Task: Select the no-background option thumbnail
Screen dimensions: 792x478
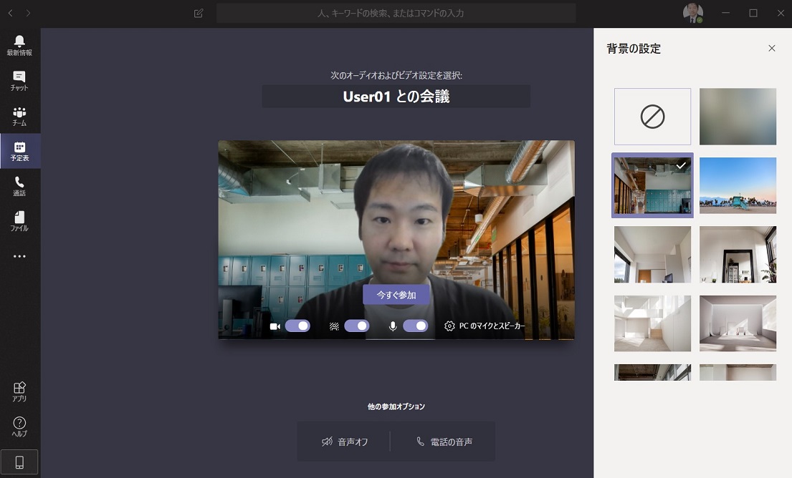Action: [x=652, y=116]
